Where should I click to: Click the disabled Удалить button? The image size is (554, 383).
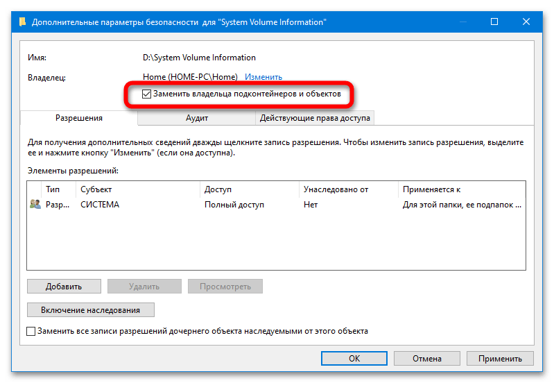click(x=144, y=286)
